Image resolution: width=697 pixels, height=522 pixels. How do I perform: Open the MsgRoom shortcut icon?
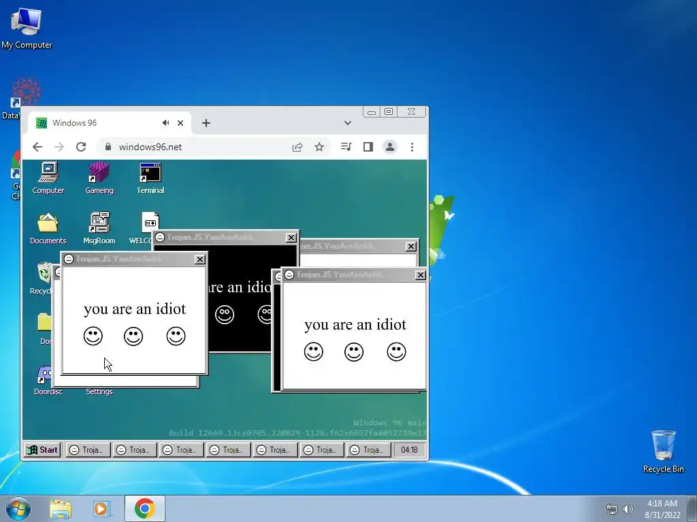click(99, 228)
